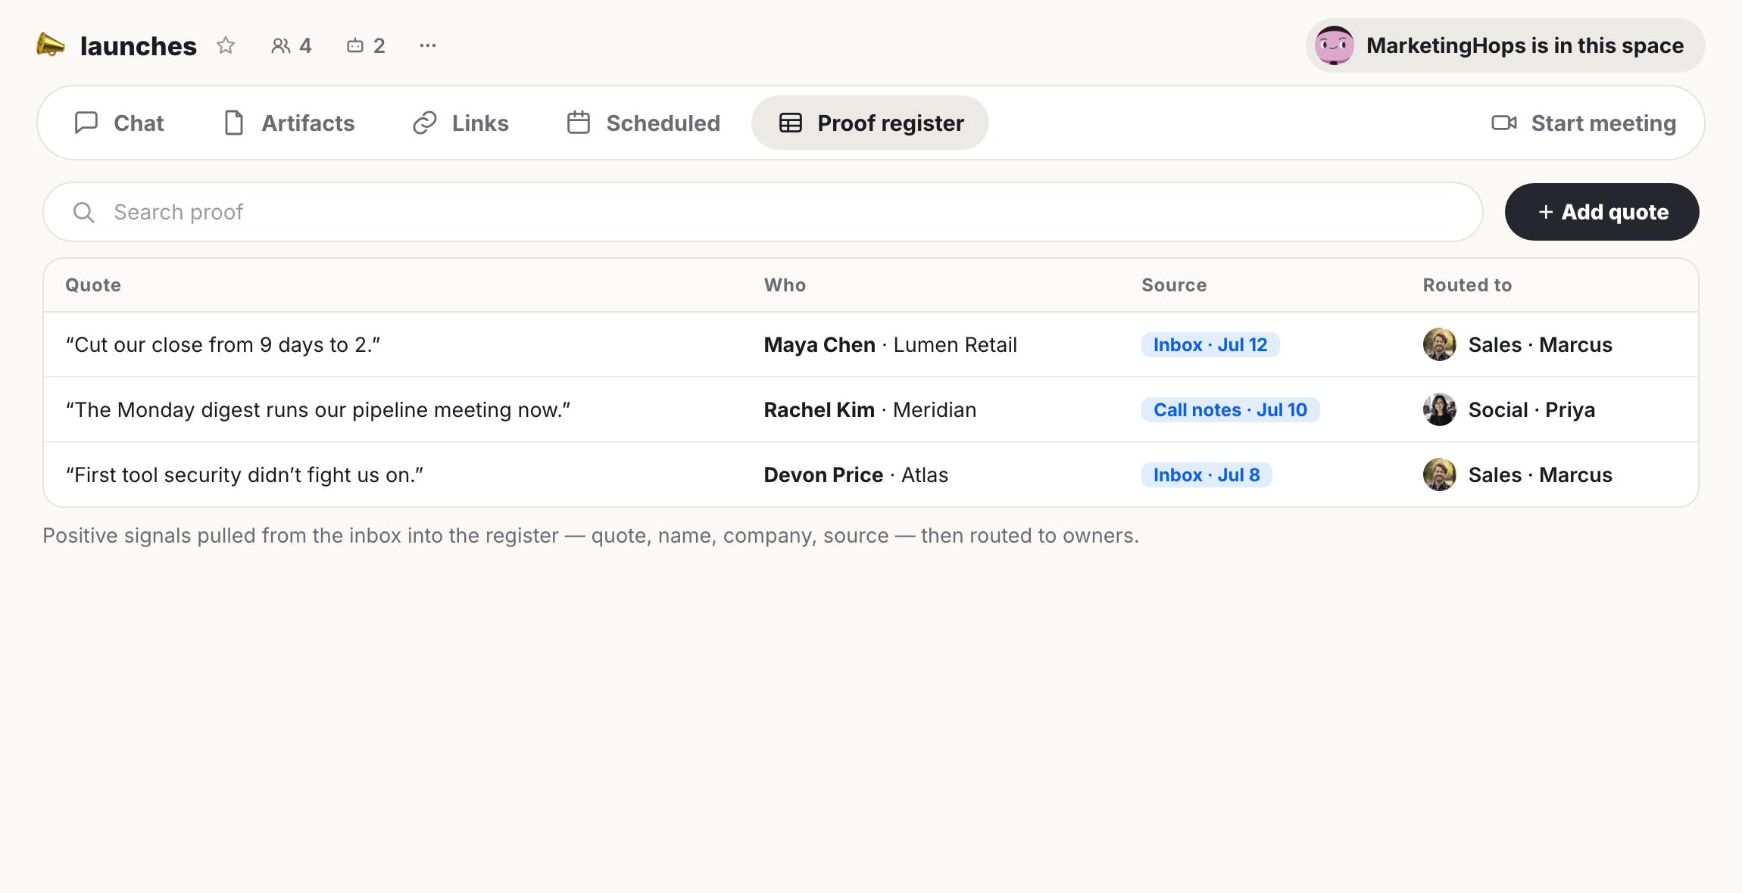Switch to the Chat tab
The image size is (1742, 893).
[119, 123]
